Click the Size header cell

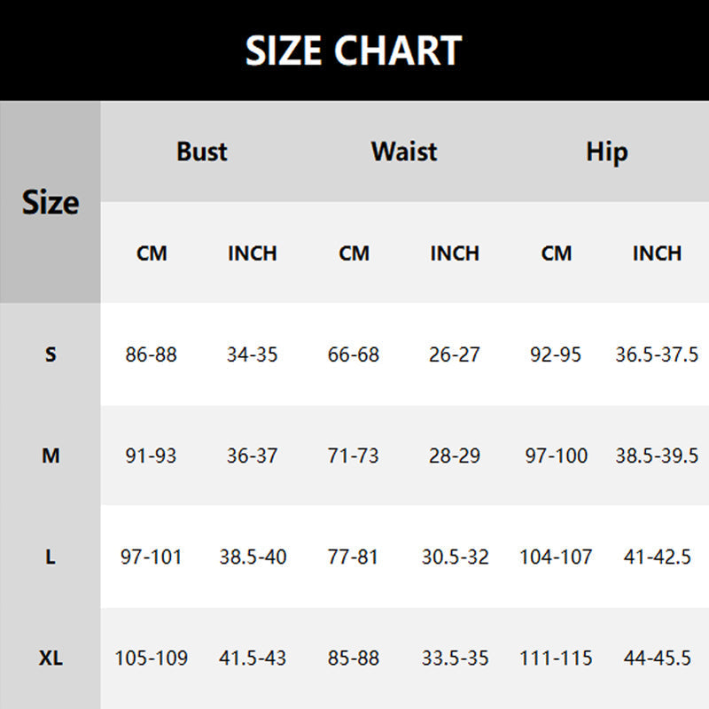(x=51, y=202)
